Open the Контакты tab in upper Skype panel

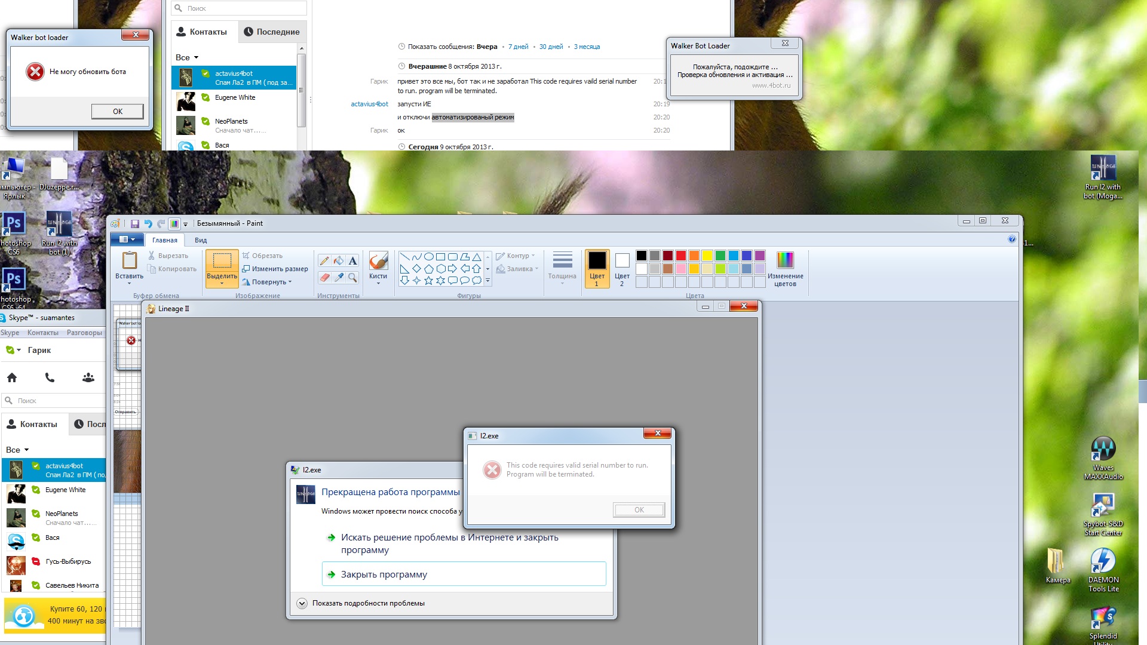click(204, 32)
